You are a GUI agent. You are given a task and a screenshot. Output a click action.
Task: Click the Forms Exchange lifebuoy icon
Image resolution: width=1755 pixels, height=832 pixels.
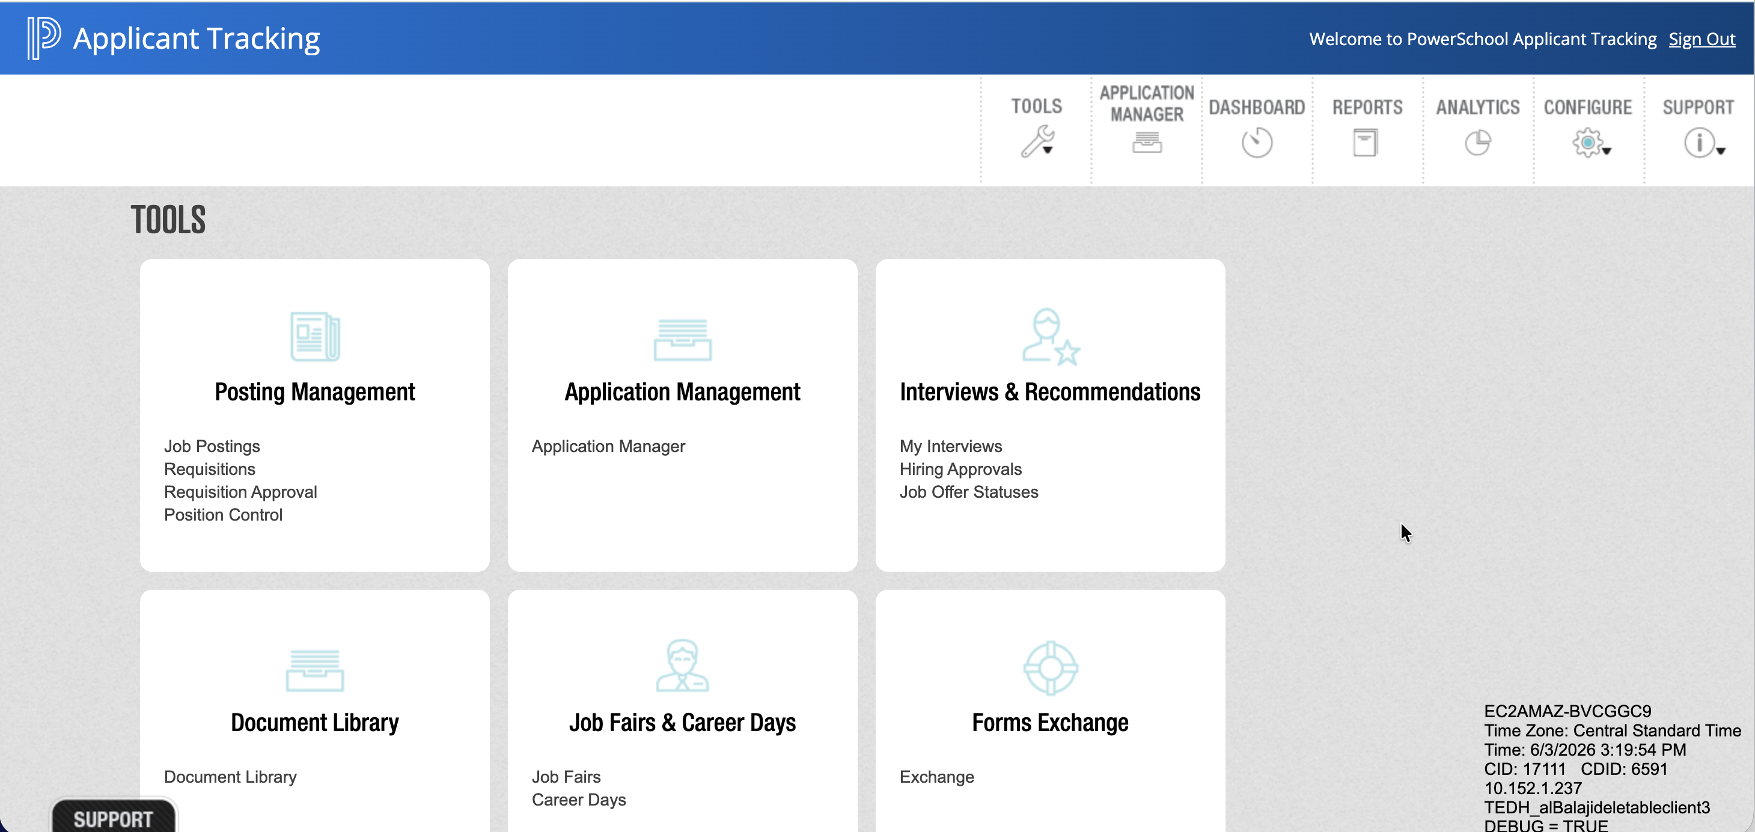1050,668
